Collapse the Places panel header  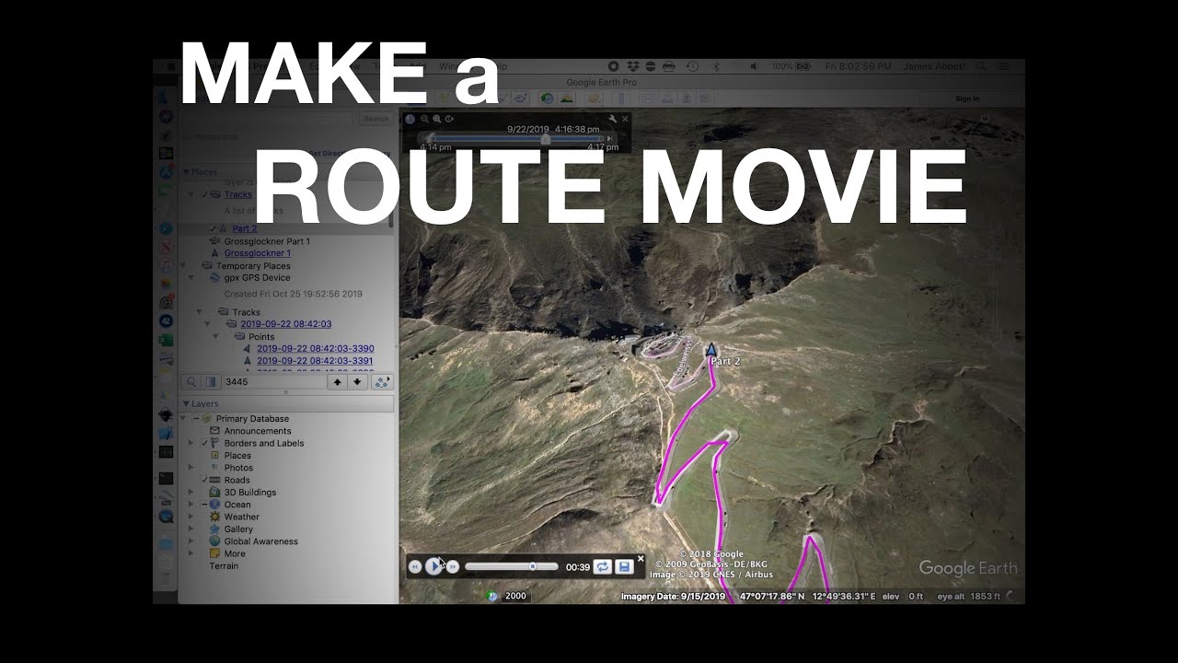187,172
